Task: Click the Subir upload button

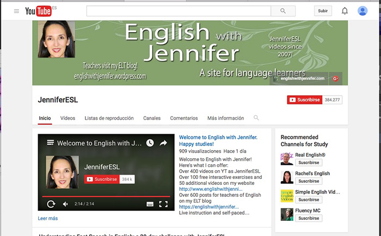Action: 323,11
